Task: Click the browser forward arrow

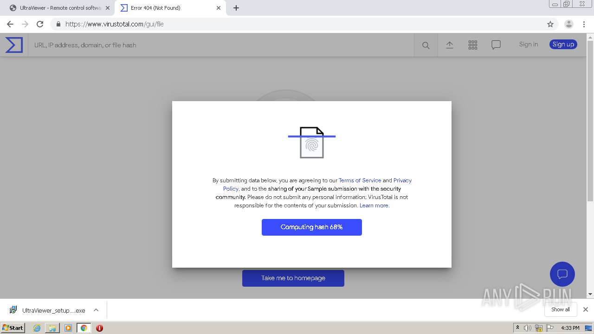Action: coord(25,24)
